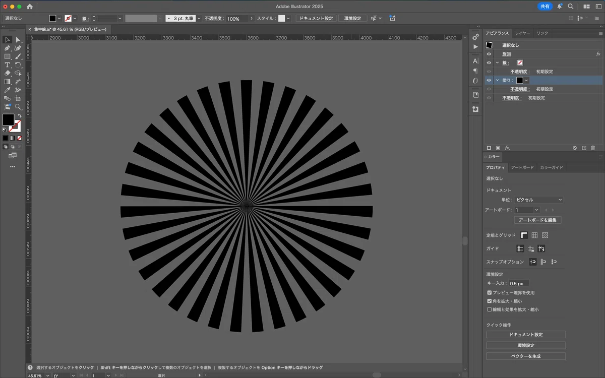This screenshot has width=605, height=378.
Task: Enable 線幅と効果を拡大・縮小 checkbox
Action: point(489,309)
